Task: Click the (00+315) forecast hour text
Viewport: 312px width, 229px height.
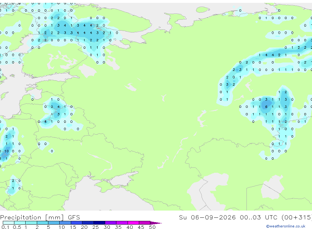Action: [296, 217]
